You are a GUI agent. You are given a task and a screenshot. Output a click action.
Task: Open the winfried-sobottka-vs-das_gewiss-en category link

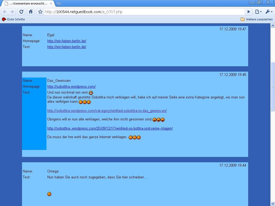(x=107, y=111)
